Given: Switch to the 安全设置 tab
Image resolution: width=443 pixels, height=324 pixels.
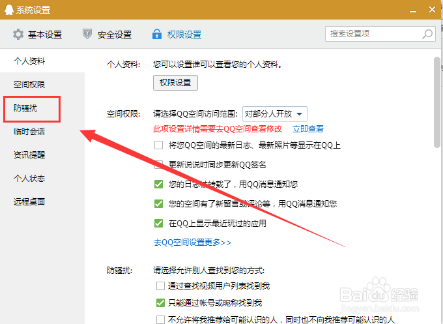Looking at the screenshot, I should [107, 34].
